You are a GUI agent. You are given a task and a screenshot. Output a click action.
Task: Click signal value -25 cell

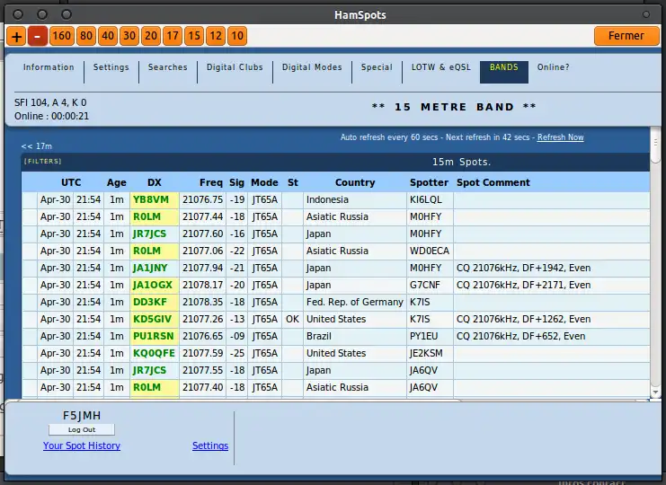[x=237, y=354]
